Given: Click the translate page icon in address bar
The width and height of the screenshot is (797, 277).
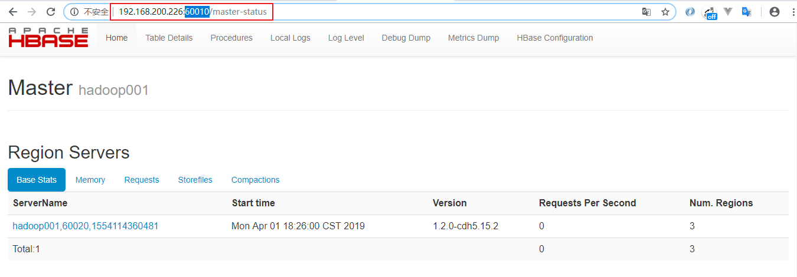Looking at the screenshot, I should tap(646, 12).
